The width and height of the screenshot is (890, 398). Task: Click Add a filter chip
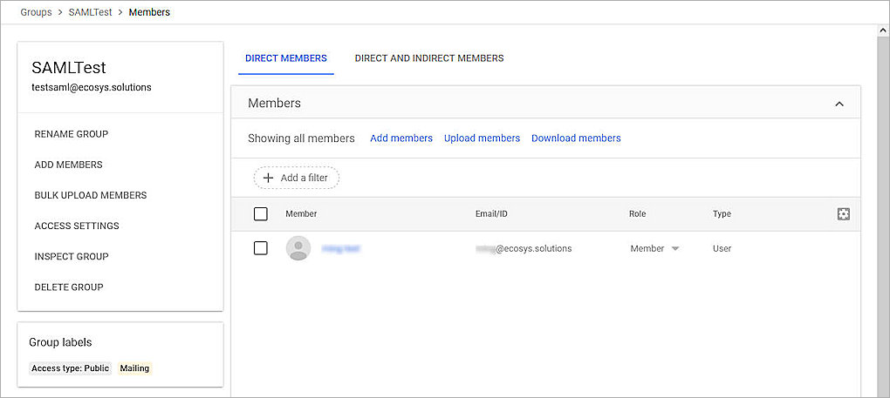click(x=297, y=178)
